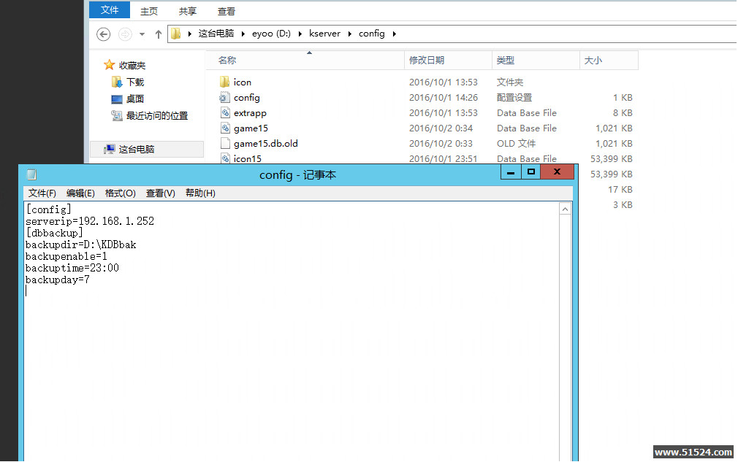Navigate up to the parent folder
The width and height of the screenshot is (738, 462).
click(159, 33)
